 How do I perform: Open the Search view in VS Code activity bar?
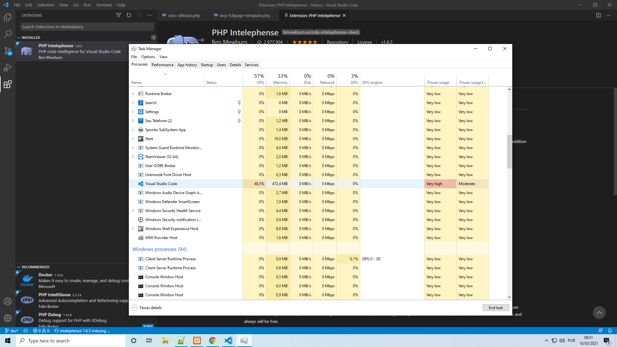pos(8,34)
